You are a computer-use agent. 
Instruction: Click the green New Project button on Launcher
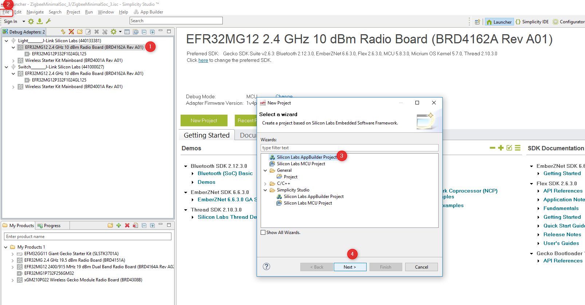coord(204,120)
